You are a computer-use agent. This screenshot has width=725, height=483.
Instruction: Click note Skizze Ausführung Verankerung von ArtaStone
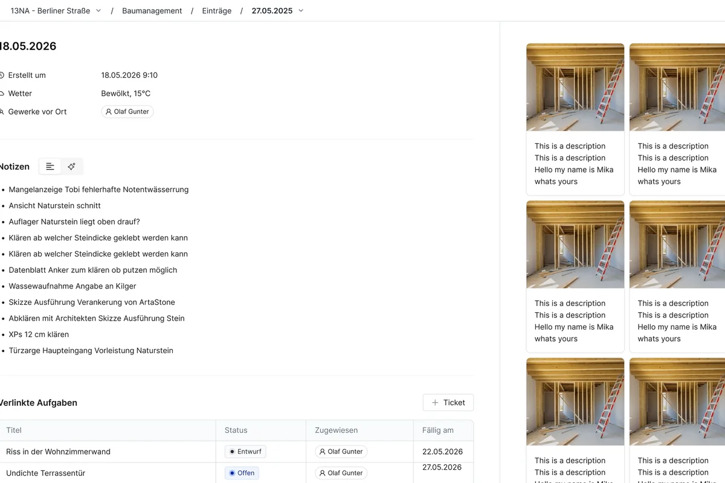click(x=92, y=302)
